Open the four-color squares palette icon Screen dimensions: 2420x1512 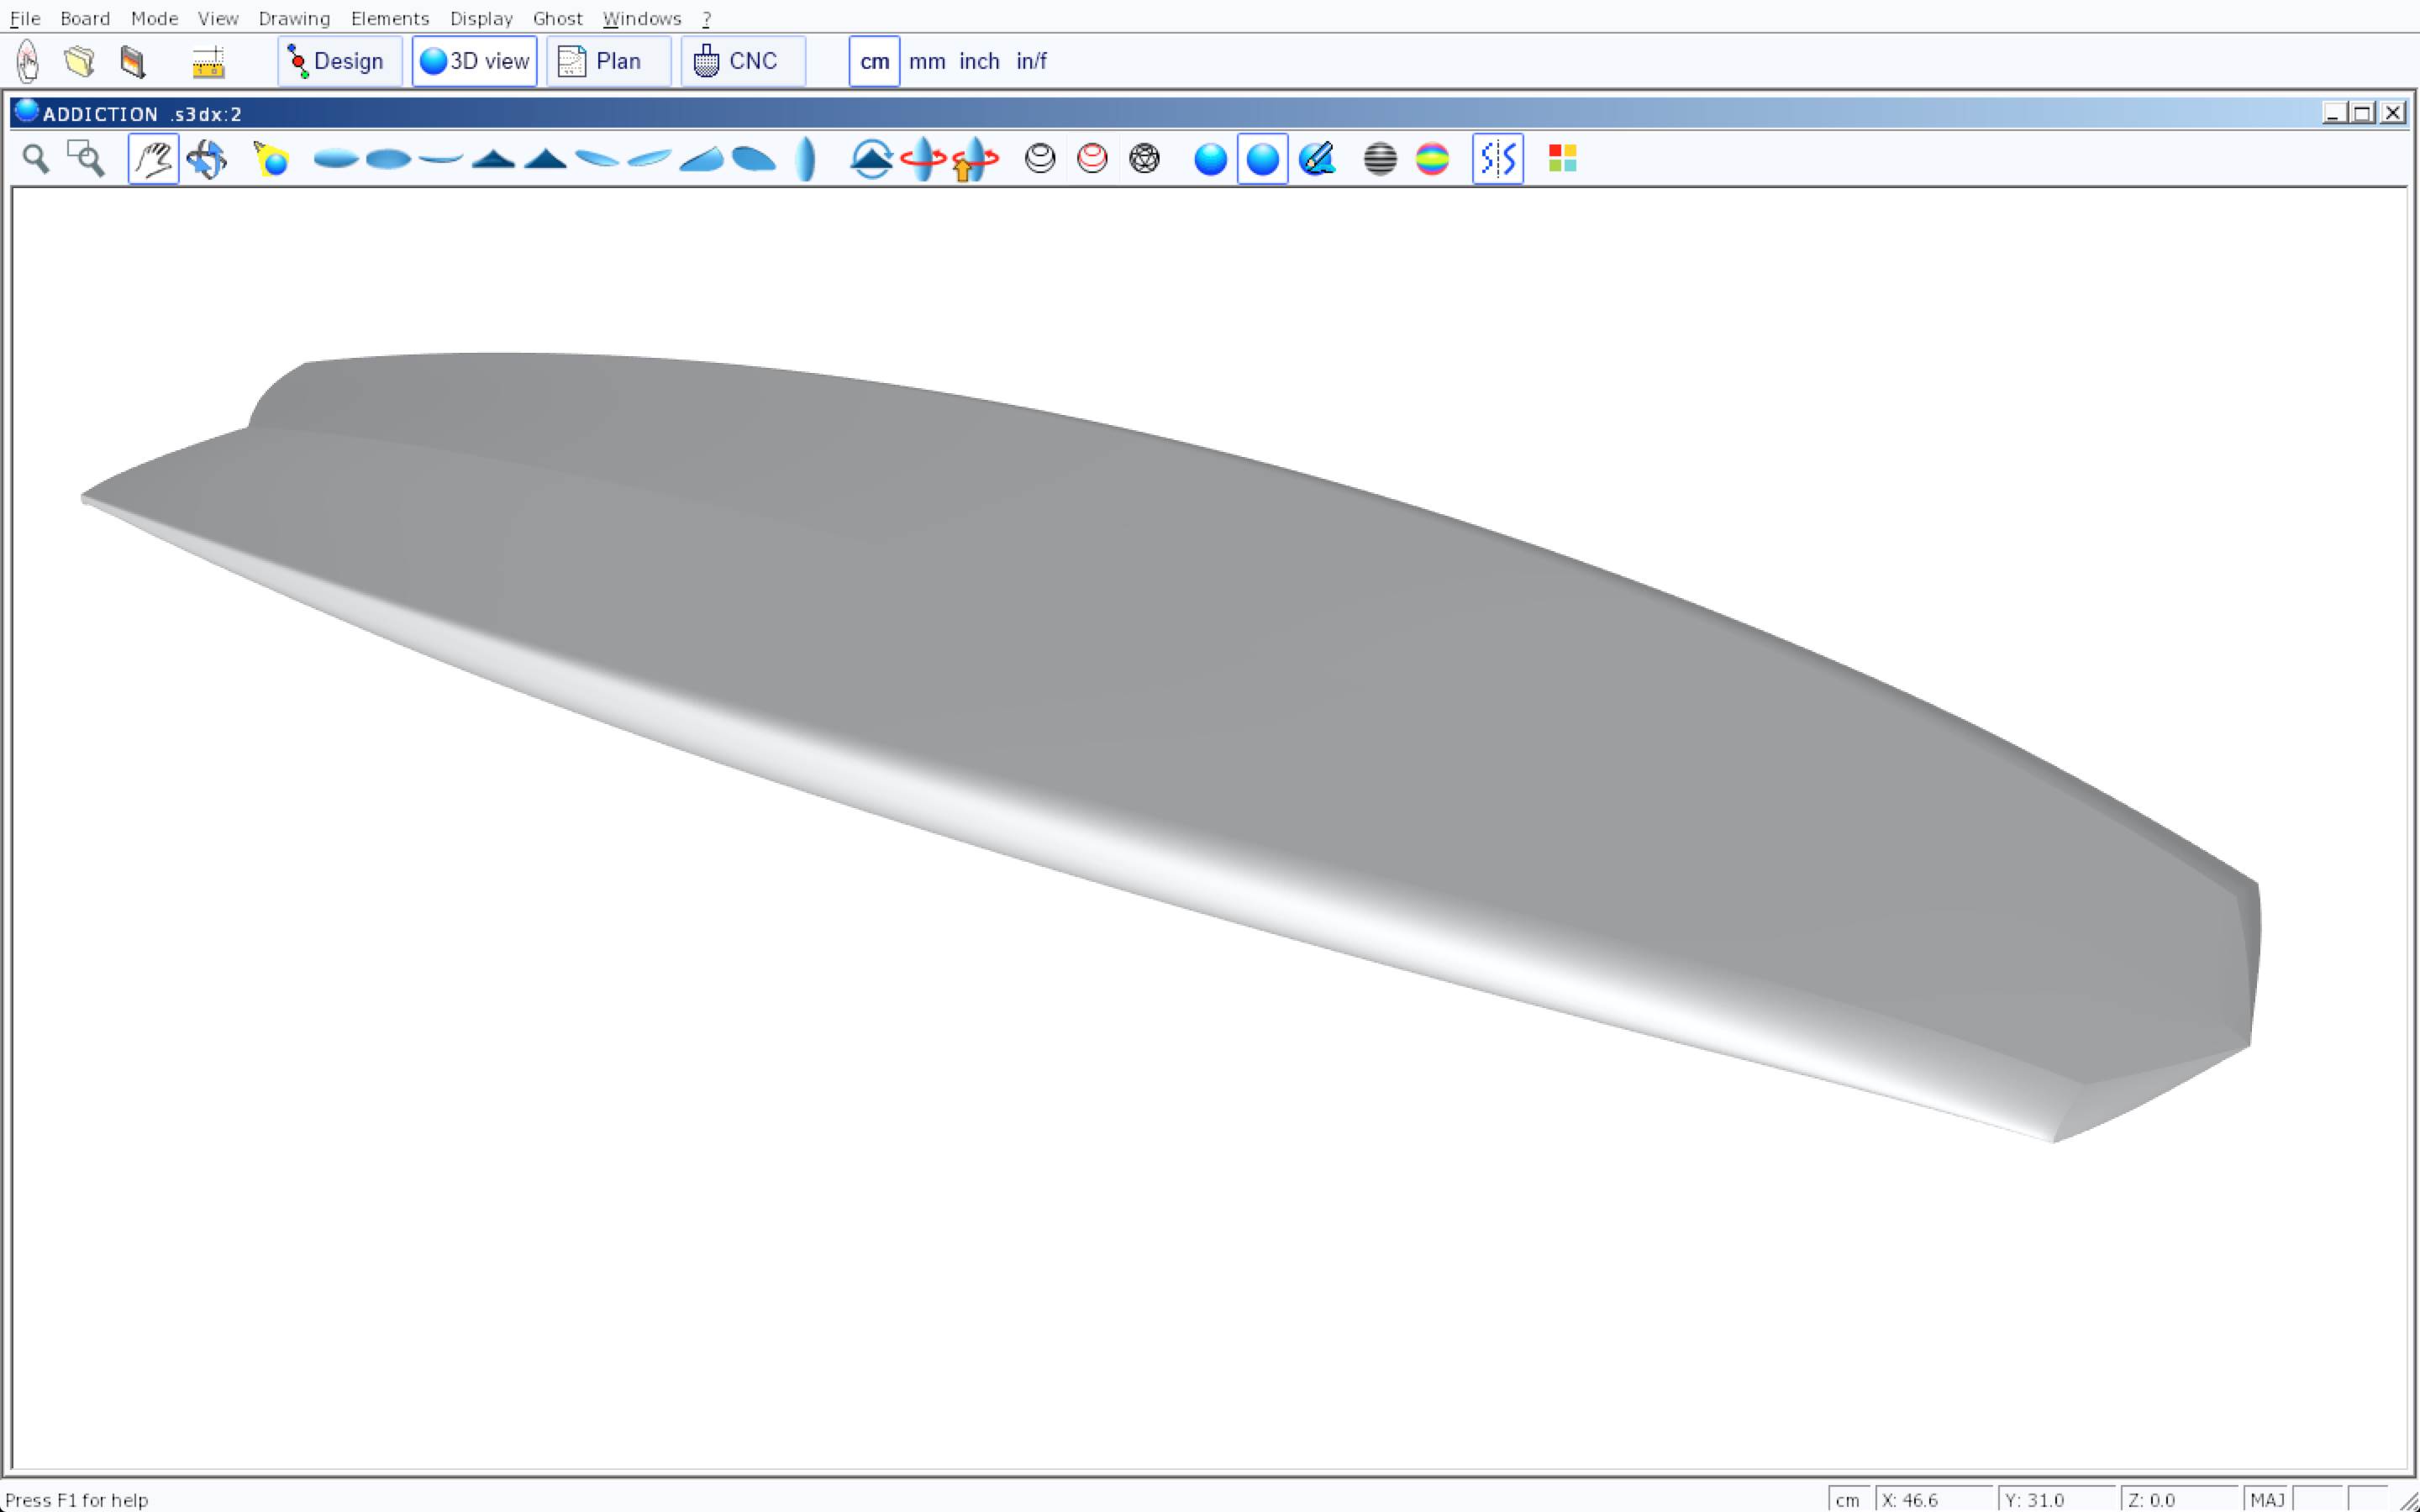(x=1562, y=159)
